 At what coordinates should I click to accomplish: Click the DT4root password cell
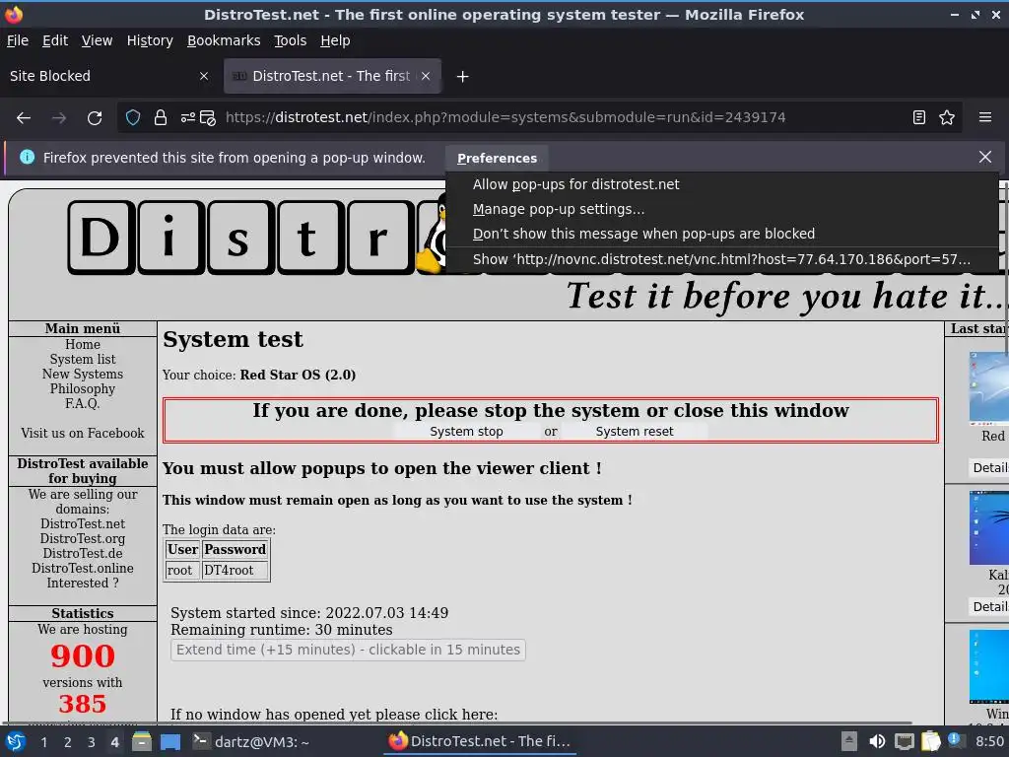235,571
